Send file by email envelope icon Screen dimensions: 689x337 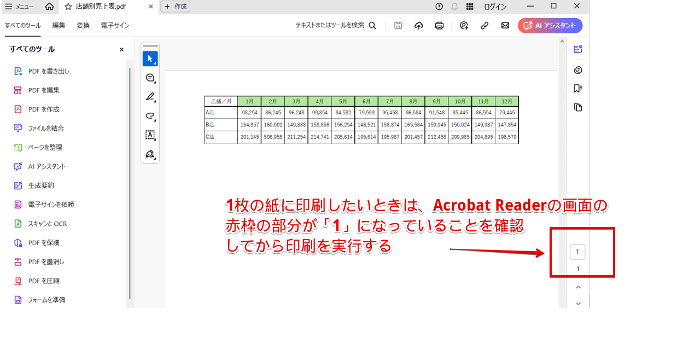pos(505,25)
